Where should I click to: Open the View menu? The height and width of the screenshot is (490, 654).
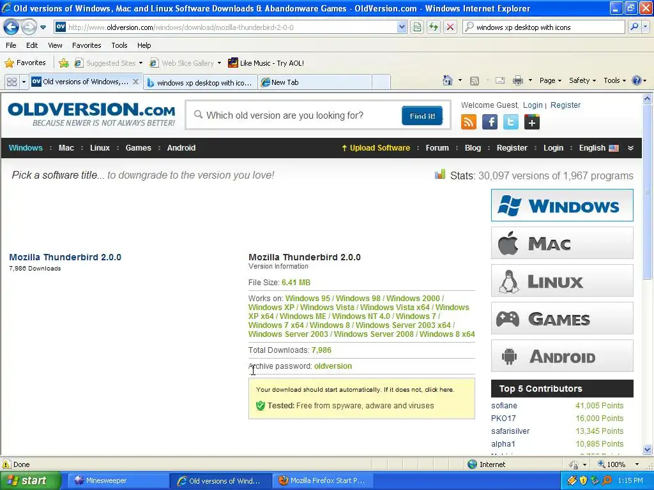click(55, 45)
